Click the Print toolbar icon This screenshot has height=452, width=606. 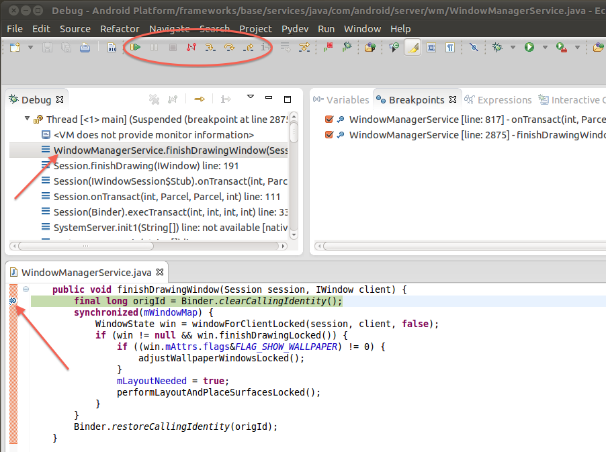pos(85,47)
